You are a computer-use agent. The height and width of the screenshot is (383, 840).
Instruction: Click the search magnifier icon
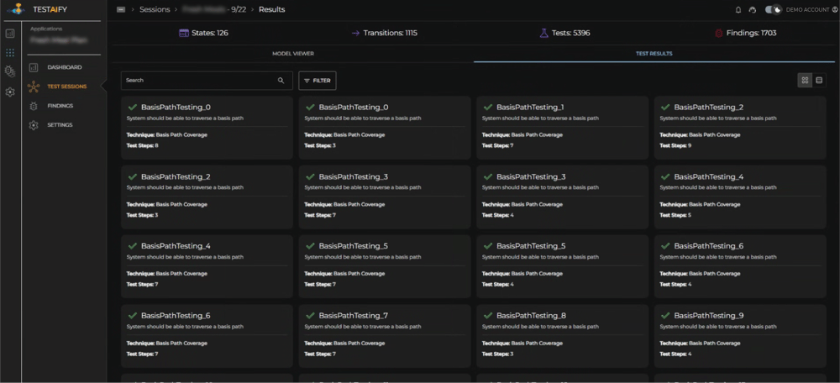(281, 81)
